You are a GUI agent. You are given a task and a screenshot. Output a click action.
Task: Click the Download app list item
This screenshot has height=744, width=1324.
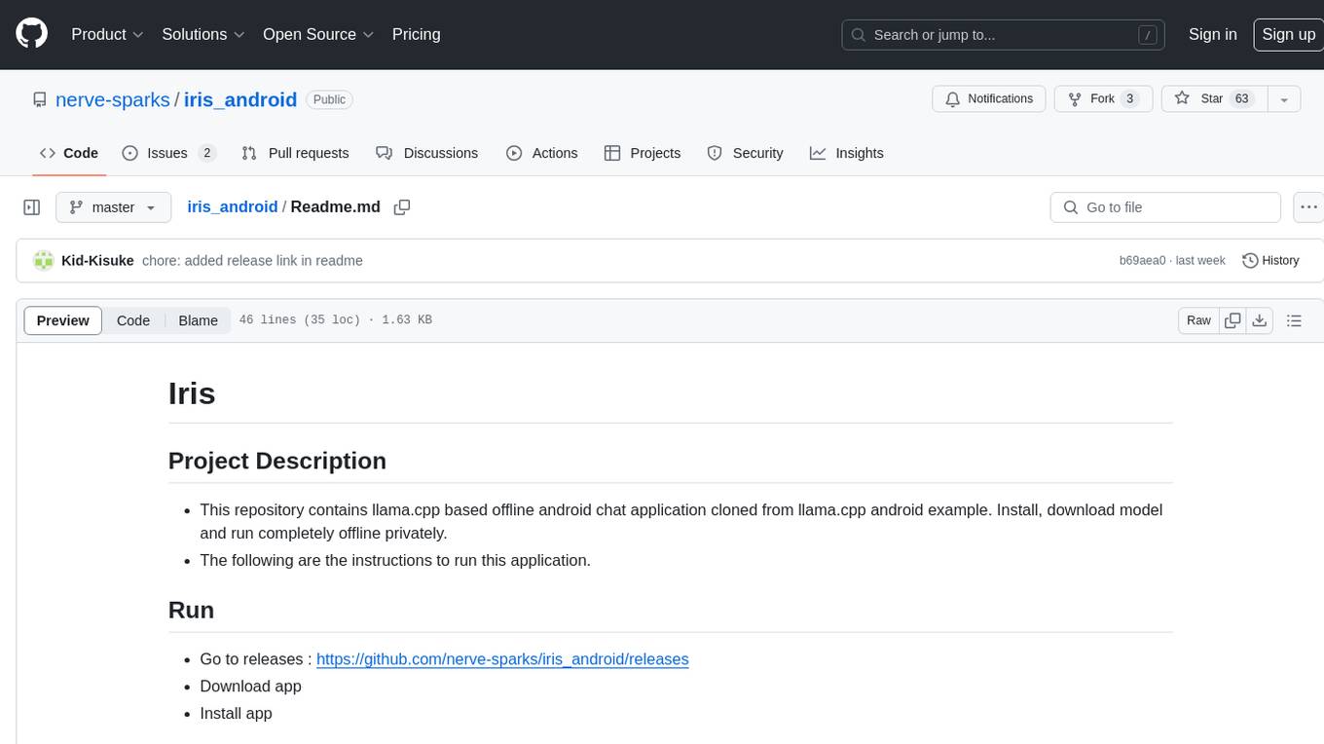pyautogui.click(x=250, y=687)
